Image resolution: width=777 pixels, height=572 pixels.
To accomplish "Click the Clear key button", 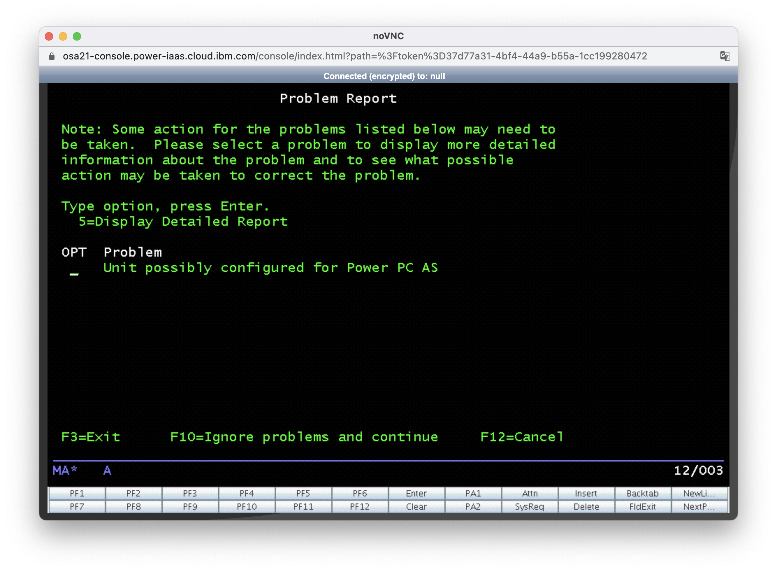I will click(x=416, y=507).
